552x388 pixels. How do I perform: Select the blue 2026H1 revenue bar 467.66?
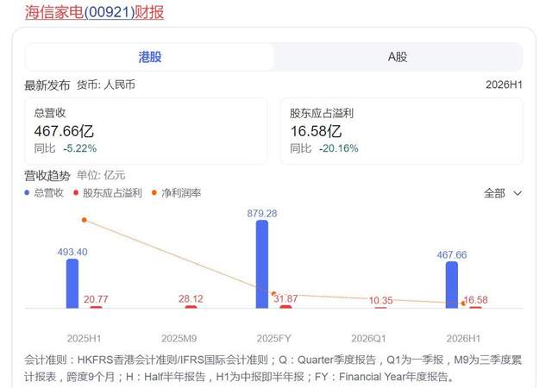pyautogui.click(x=452, y=285)
